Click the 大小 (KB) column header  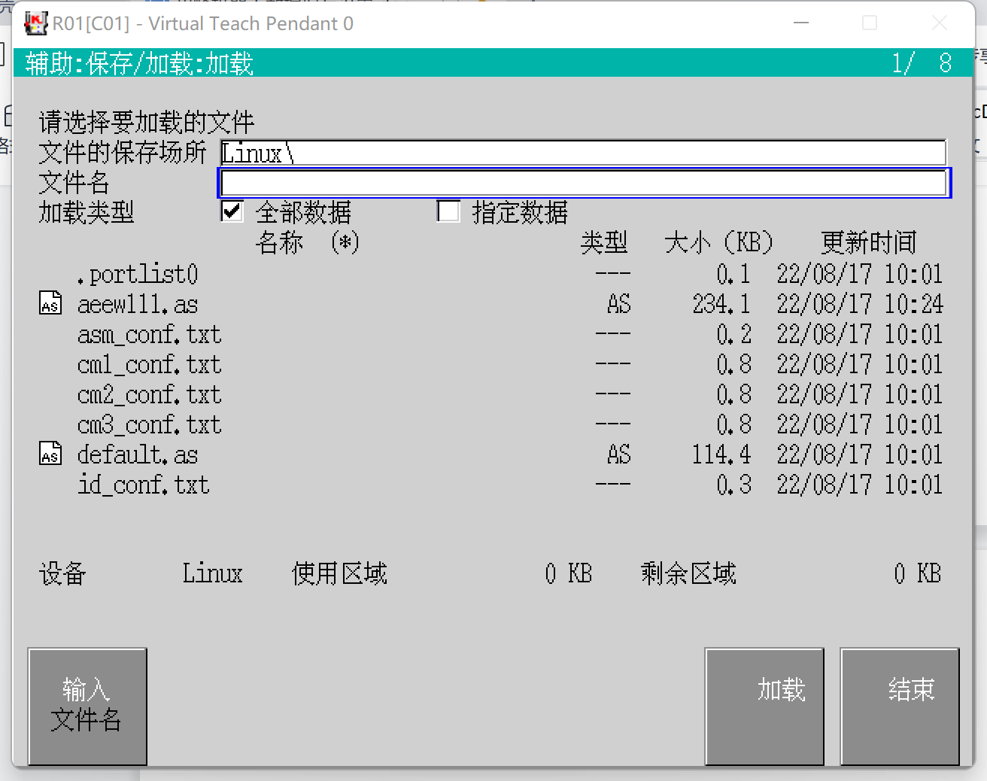click(719, 242)
